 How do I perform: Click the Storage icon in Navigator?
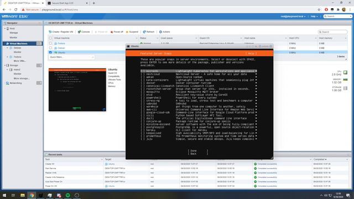pyautogui.click(x=7, y=65)
